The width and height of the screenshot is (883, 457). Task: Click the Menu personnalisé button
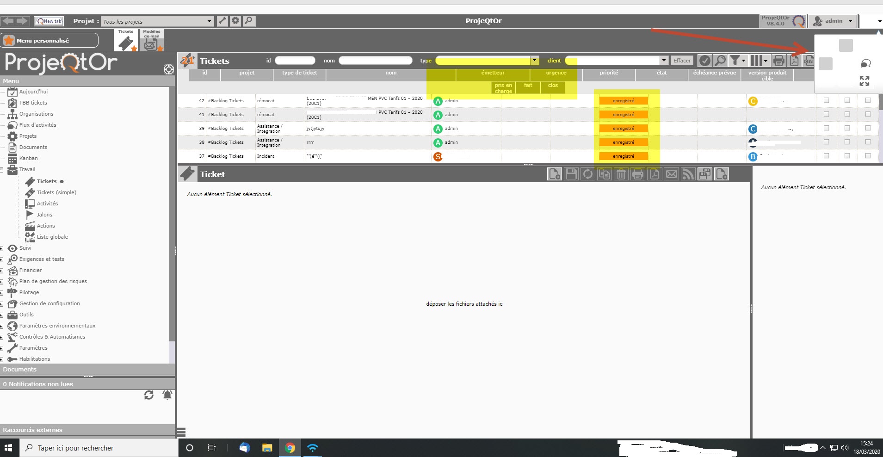(x=49, y=40)
